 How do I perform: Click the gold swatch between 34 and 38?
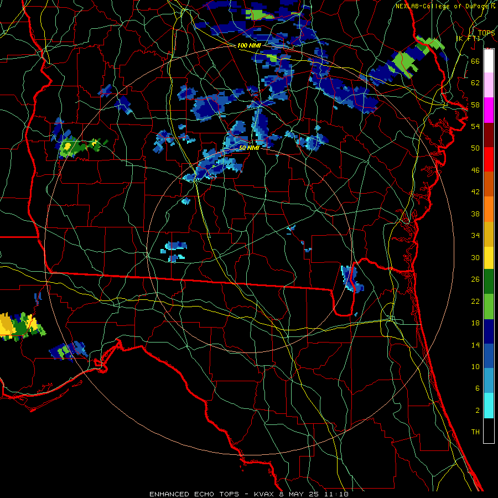(489, 234)
